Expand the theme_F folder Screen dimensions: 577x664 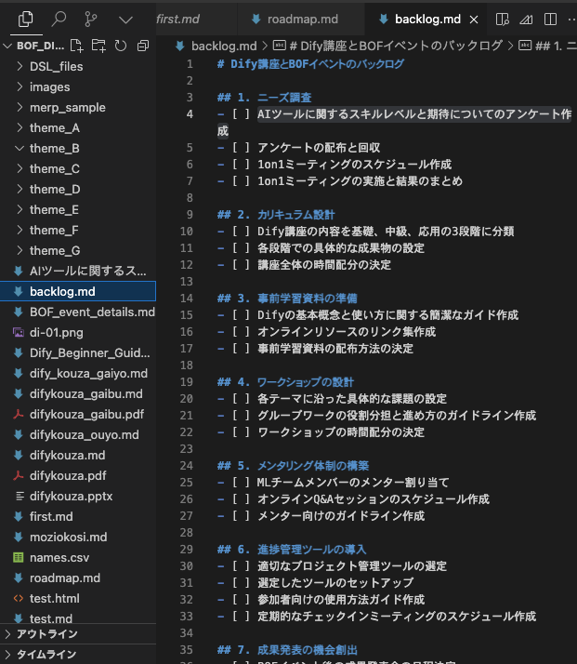click(78, 230)
